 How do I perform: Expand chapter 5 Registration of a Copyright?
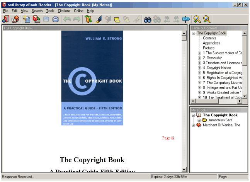click(199, 73)
